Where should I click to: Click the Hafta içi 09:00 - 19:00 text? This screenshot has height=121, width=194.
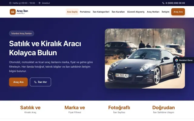point(24,3)
